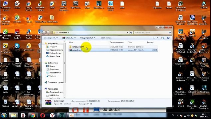Open the Hard to be a God shortcut

192,104
